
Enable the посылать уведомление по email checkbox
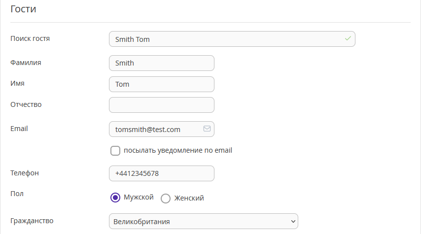coord(115,151)
